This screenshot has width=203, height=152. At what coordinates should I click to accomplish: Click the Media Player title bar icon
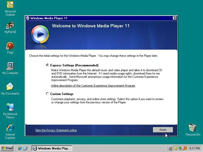[x=28, y=18]
